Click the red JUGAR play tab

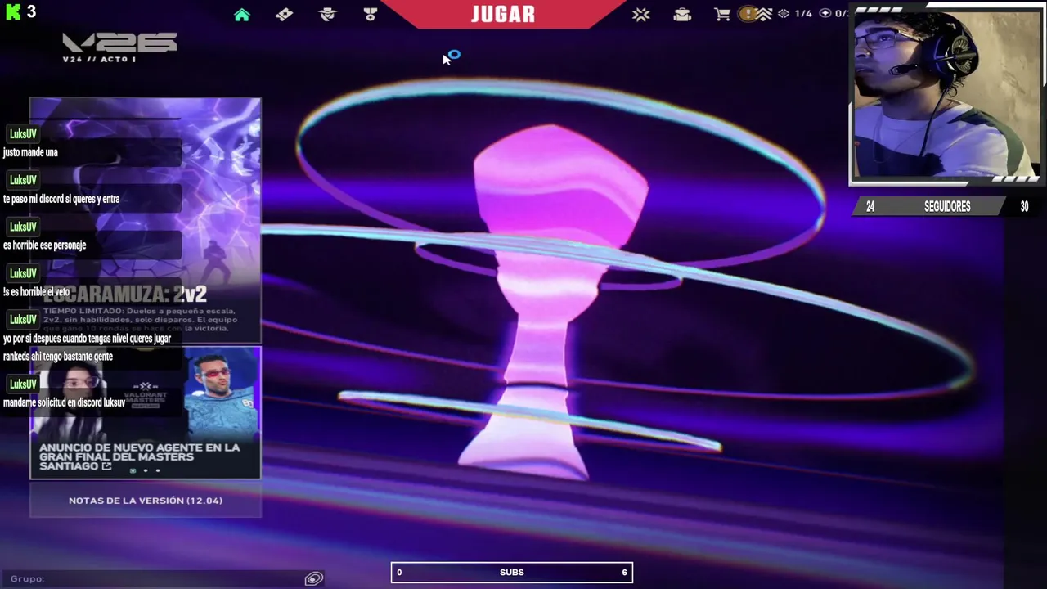coord(503,14)
